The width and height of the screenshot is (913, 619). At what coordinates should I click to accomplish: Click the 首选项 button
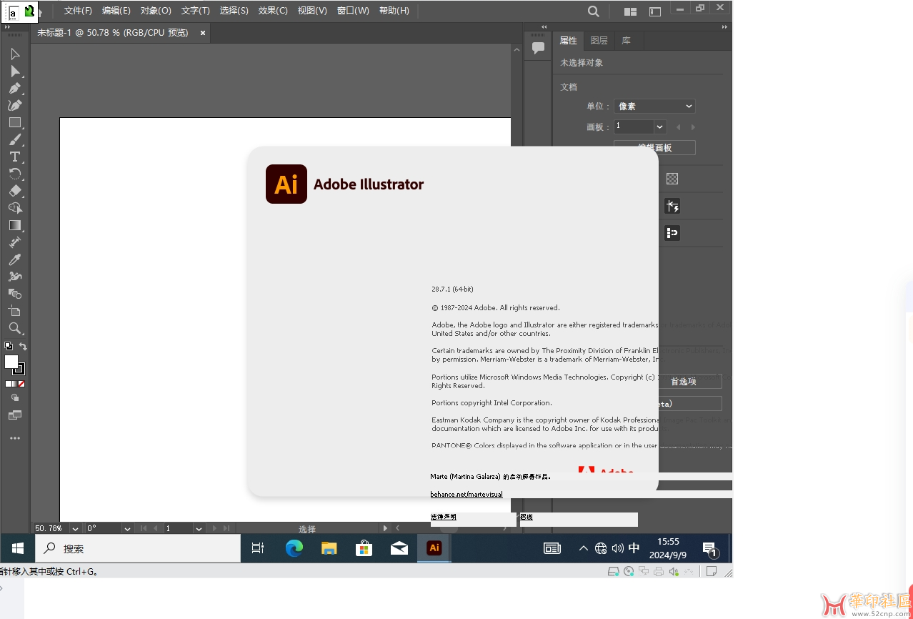pos(683,382)
